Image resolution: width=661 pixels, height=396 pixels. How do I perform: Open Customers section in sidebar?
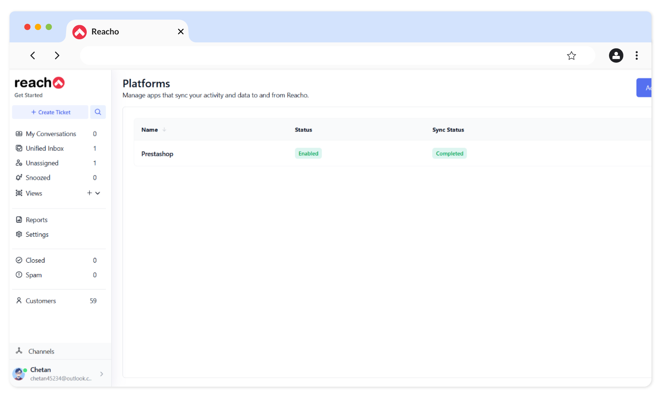tap(41, 301)
